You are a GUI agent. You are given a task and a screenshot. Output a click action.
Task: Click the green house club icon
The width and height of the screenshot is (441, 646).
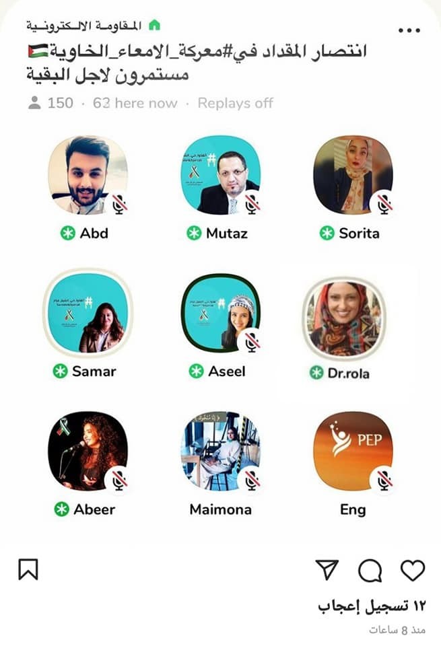pos(154,26)
